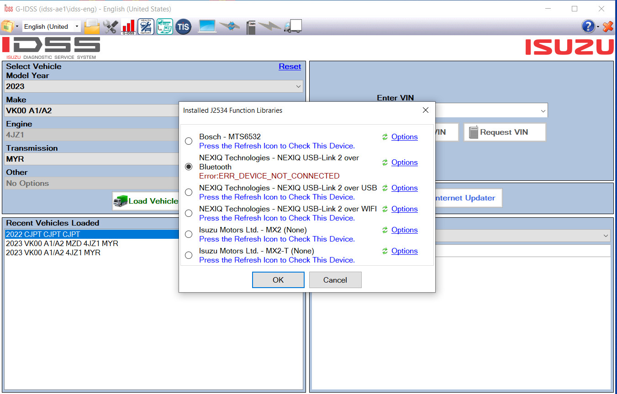Viewport: 617px width, 394px height.
Task: Open the yellow folder toolbar icon
Action: point(92,26)
